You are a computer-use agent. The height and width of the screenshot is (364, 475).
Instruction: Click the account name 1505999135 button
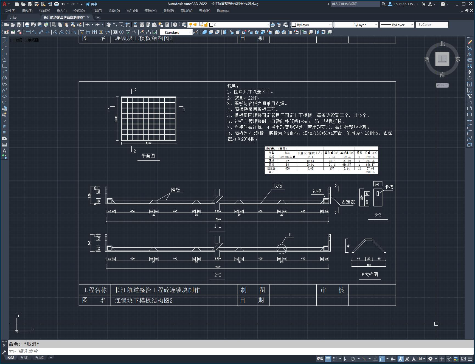click(403, 4)
